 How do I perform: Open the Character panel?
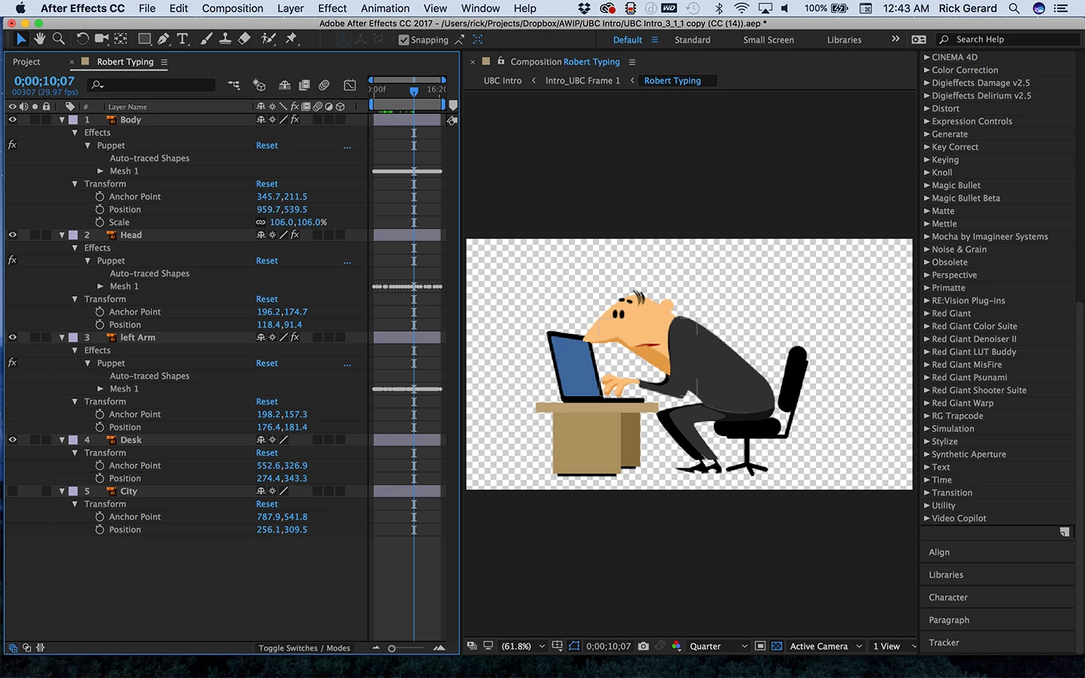[949, 597]
